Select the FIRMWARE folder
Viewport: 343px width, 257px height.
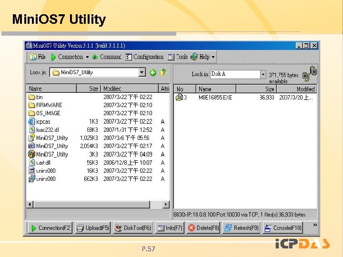pyautogui.click(x=45, y=105)
